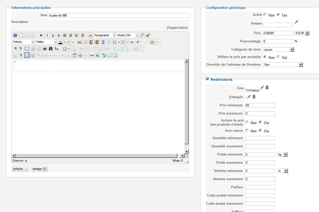Set Activé to Oui
Screen dimensions: 319x212
tap(278, 15)
